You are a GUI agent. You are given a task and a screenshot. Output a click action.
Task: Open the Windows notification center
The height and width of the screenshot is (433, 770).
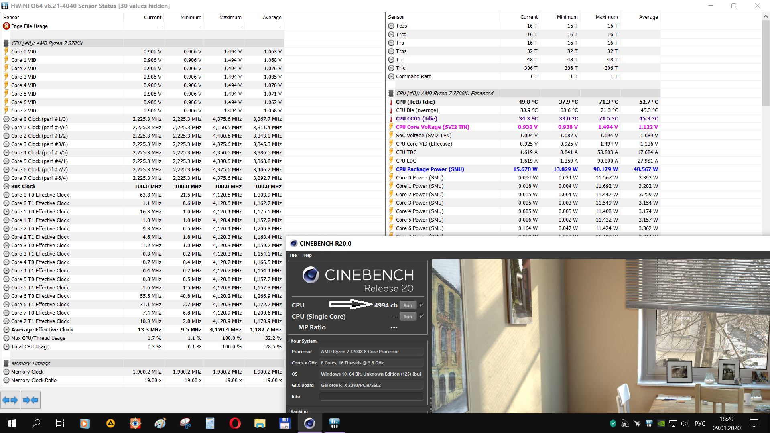(x=754, y=423)
